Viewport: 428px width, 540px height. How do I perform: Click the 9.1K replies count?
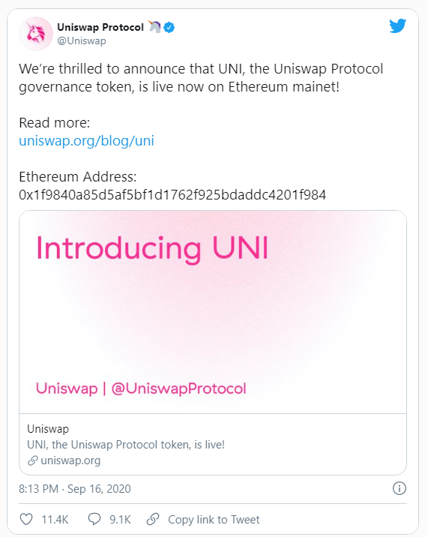[x=120, y=519]
